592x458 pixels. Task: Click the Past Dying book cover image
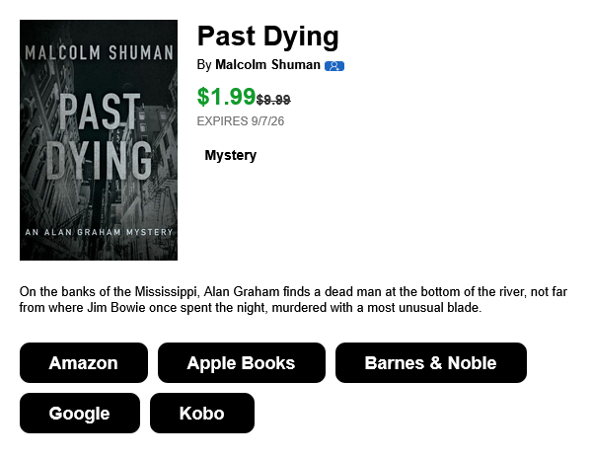99,140
